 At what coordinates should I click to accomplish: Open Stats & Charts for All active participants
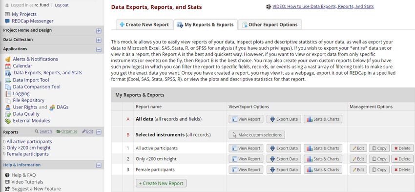[323, 149]
